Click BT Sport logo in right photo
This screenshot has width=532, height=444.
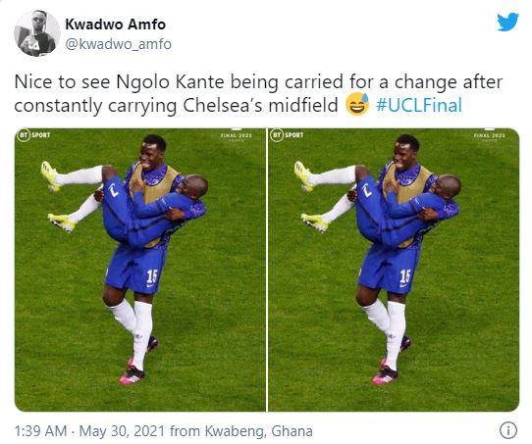point(288,135)
